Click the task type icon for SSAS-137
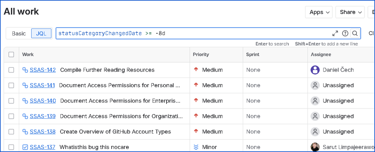This screenshot has height=152, width=375. point(25,147)
